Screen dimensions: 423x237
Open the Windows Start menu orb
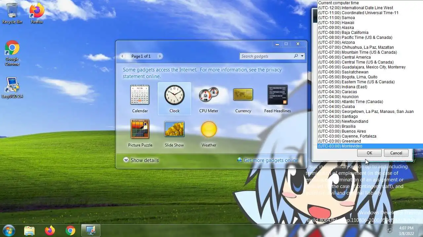pyautogui.click(x=9, y=230)
